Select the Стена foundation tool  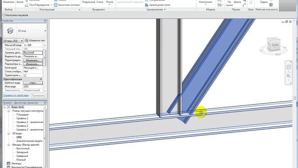[x=100, y=2]
